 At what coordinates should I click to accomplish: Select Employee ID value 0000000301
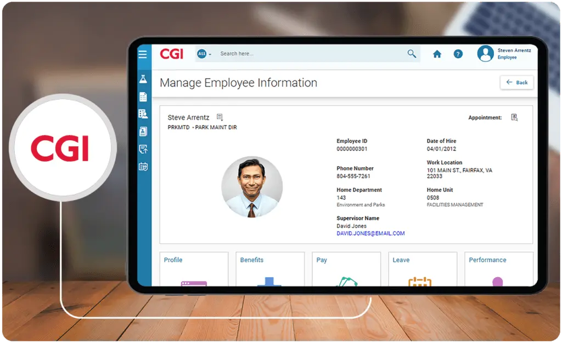[352, 149]
